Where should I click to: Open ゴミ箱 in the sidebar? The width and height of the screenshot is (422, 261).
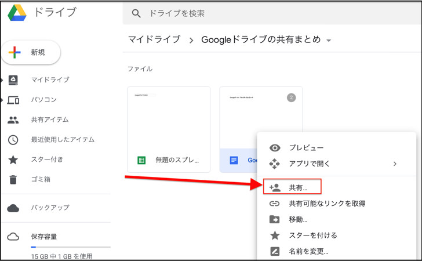41,179
